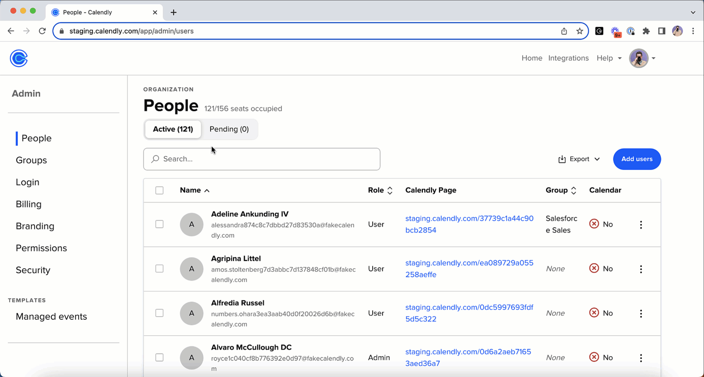704x377 pixels.
Task: Click the browser reload page icon
Action: click(x=42, y=31)
